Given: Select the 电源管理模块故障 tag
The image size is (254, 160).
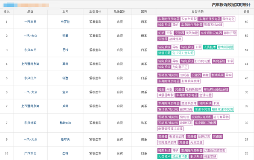Looking at the screenshot, I should tap(170, 129).
